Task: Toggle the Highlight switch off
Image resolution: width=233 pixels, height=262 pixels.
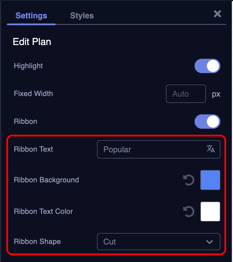Action: point(207,66)
